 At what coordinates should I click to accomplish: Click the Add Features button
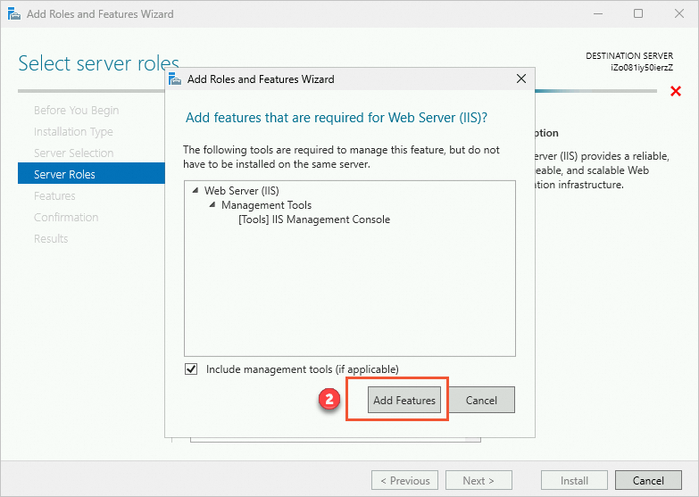404,400
